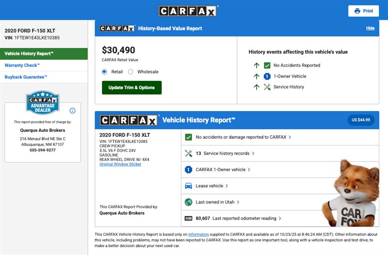
Task: Select the Wholesale radio button
Action: point(130,72)
